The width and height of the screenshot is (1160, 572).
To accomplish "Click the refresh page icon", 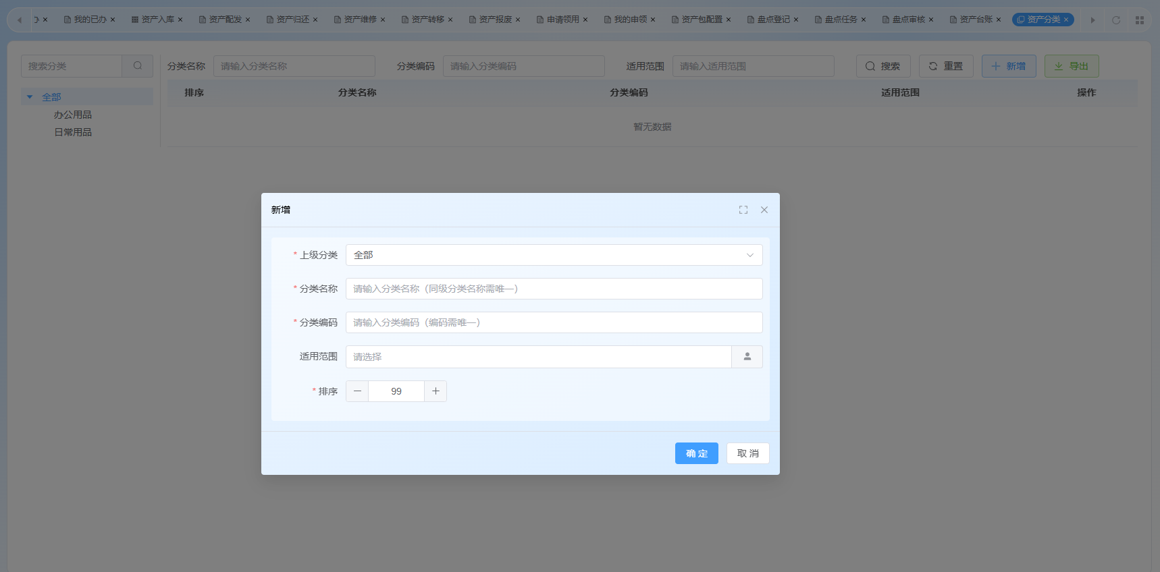I will coord(1116,20).
